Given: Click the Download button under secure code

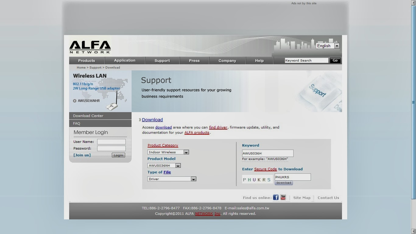Looking at the screenshot, I should (x=284, y=183).
